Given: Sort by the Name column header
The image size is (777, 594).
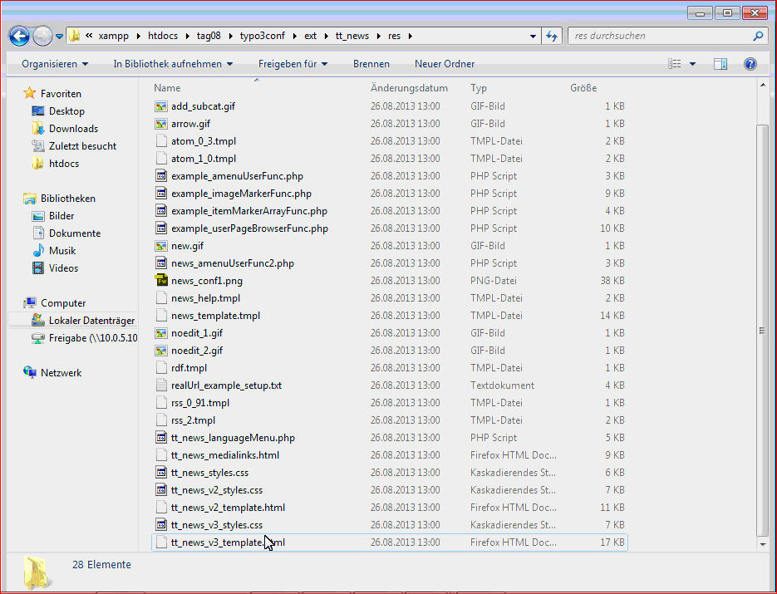Looking at the screenshot, I should [x=167, y=88].
